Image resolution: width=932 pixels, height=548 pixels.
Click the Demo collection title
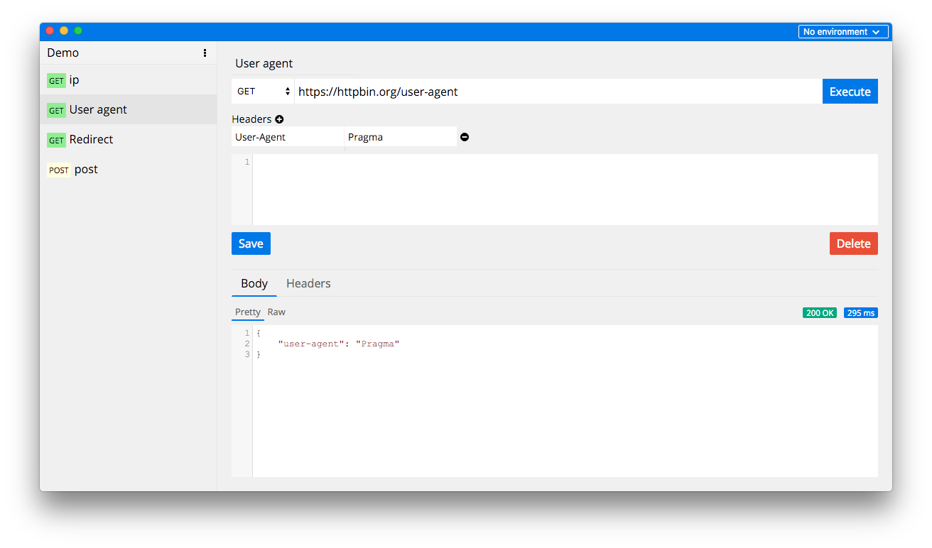point(63,53)
